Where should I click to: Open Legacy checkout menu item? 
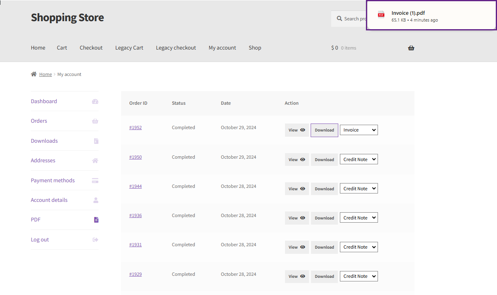[x=176, y=48]
